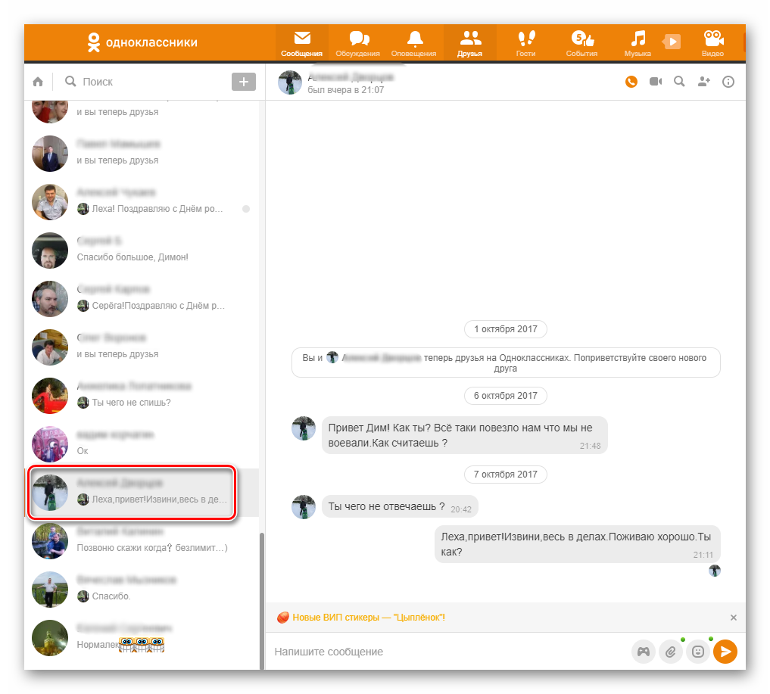Screen dimensions: 770x694
Task: Create new chat with plus button
Action: (243, 82)
